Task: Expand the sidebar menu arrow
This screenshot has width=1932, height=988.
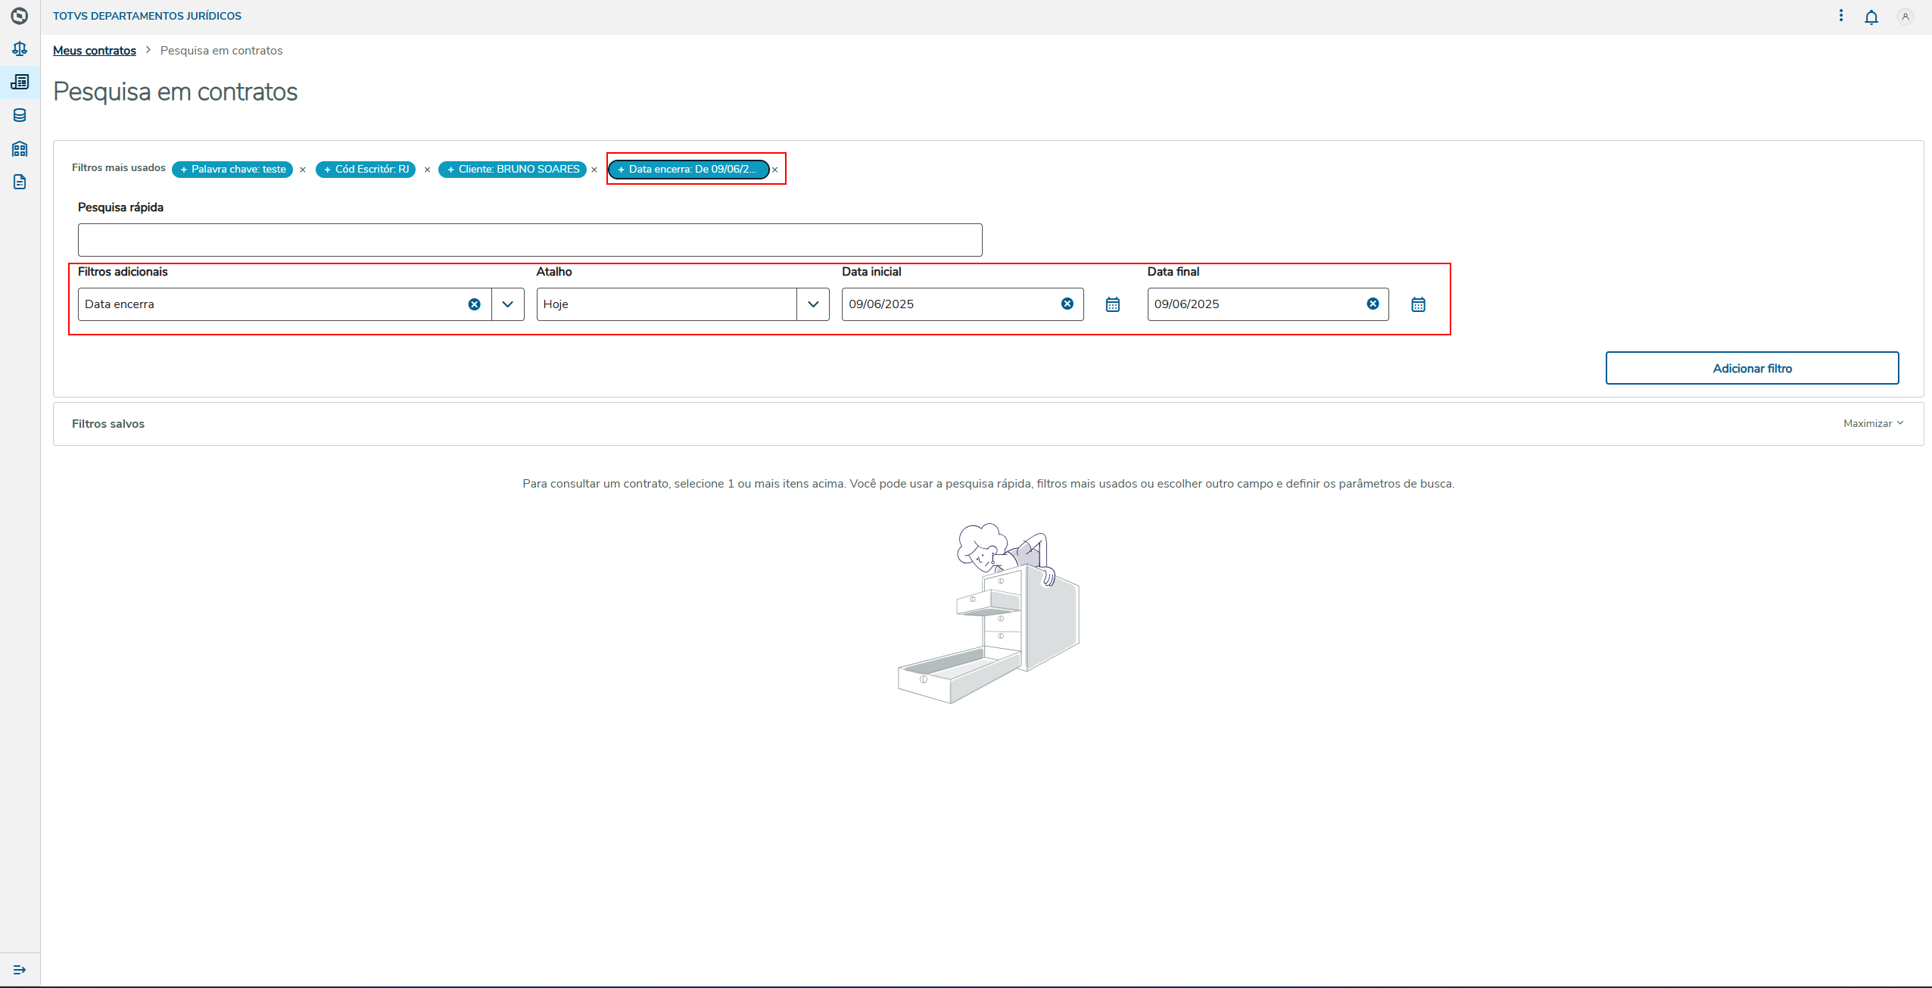Action: point(20,969)
